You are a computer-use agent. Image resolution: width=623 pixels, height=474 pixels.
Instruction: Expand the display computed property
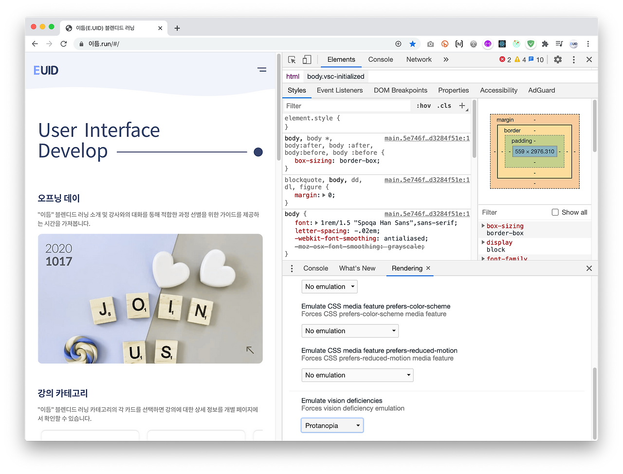point(483,242)
